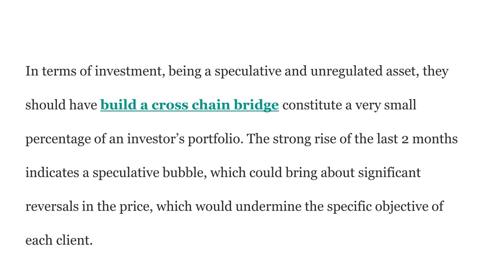494x278 pixels.
Task: Click the word "percentage" in the paragraph
Action: pyautogui.click(x=58, y=139)
